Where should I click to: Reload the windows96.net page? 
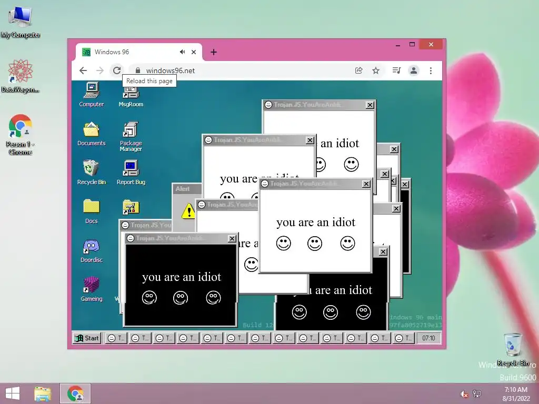(117, 70)
